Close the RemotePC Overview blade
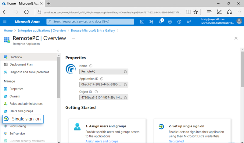Image resolution: width=244 pixels, height=143 pixels. 236,38
